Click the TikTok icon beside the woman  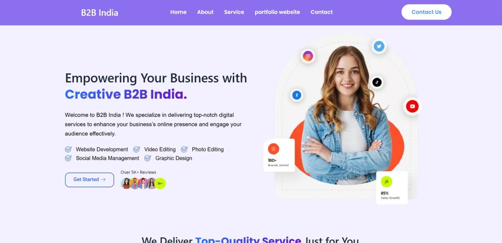(377, 82)
